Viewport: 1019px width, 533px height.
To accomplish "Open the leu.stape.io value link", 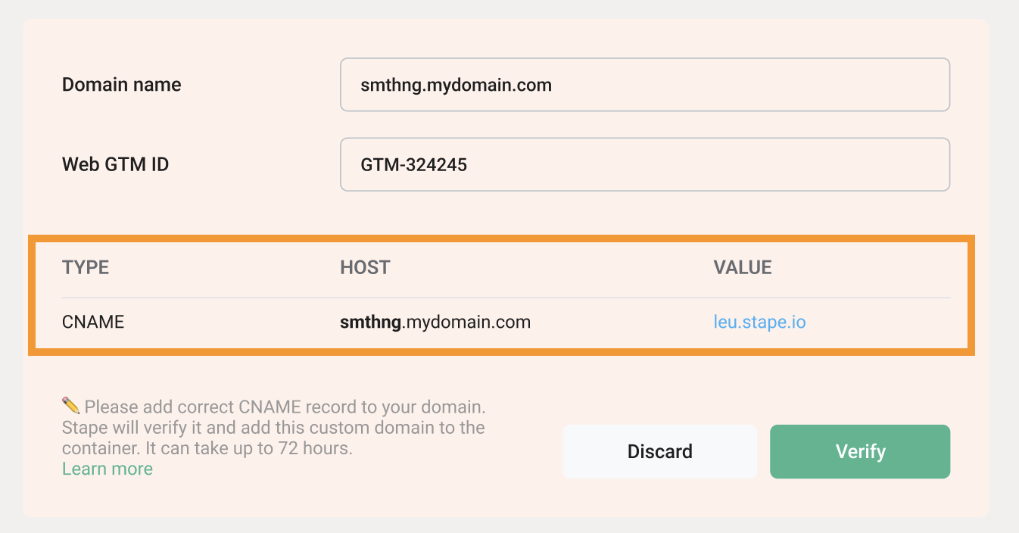I will (759, 323).
